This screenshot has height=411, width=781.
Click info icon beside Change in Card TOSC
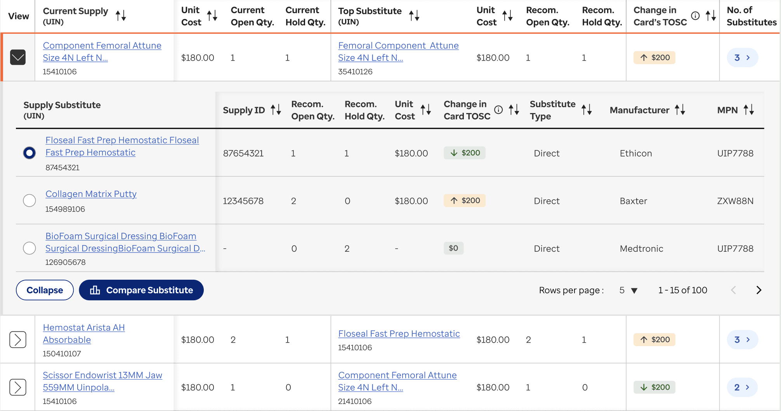click(x=498, y=110)
